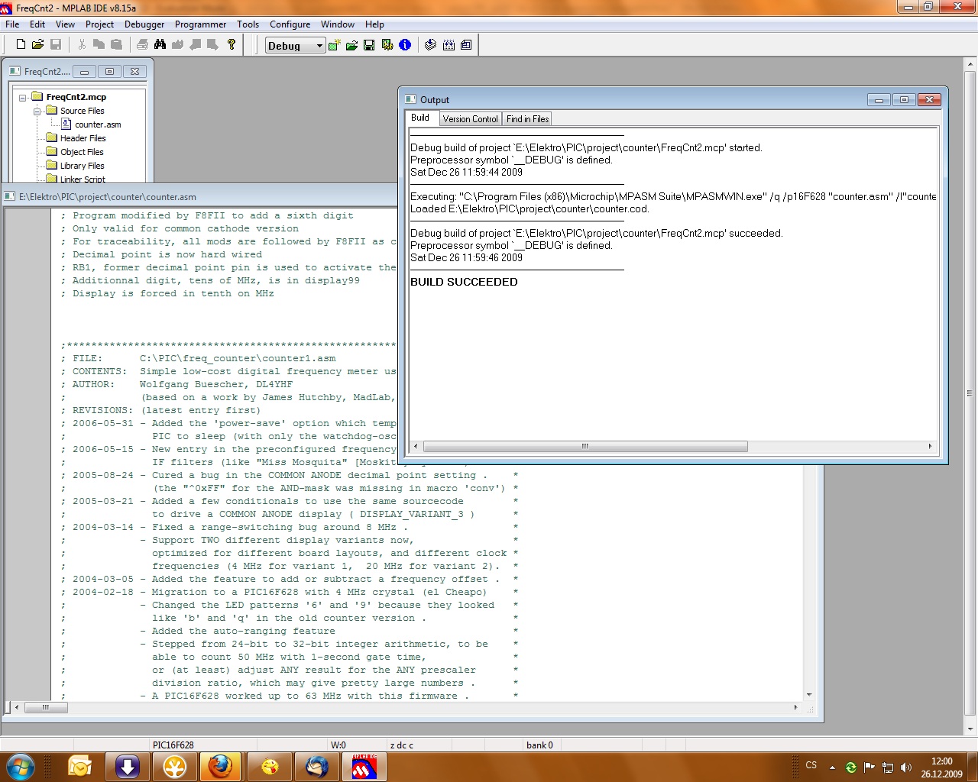This screenshot has width=978, height=782.
Task: Maximize the Output window
Action: (x=904, y=99)
